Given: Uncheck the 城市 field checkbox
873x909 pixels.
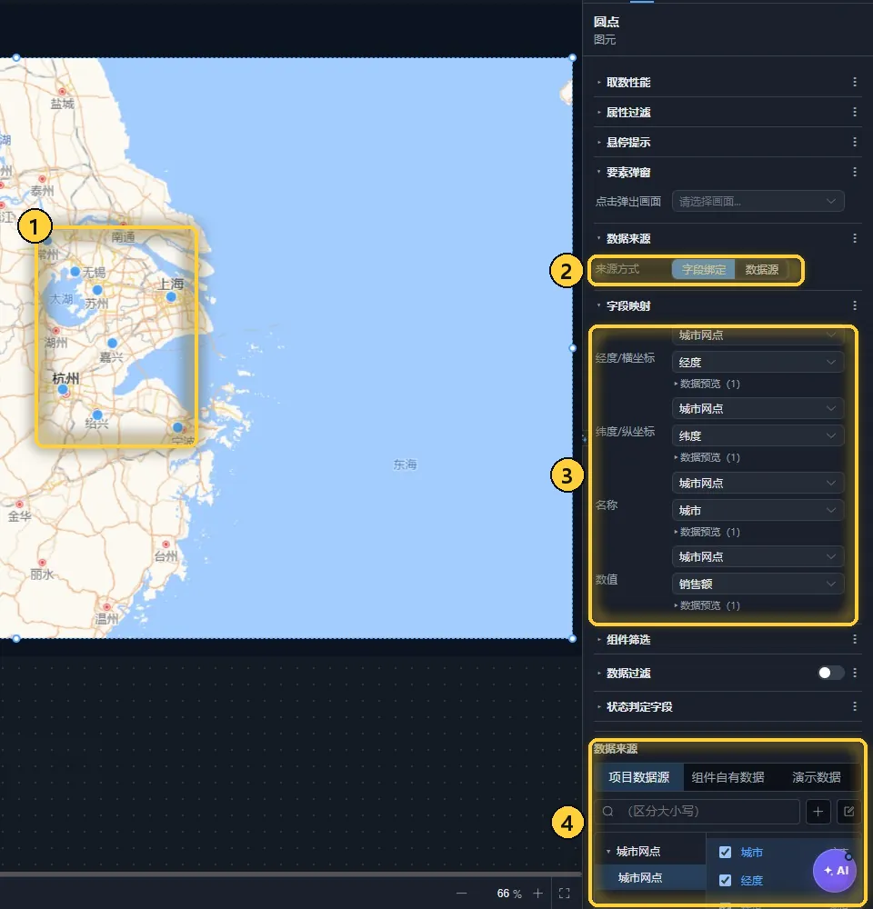Looking at the screenshot, I should pos(725,853).
